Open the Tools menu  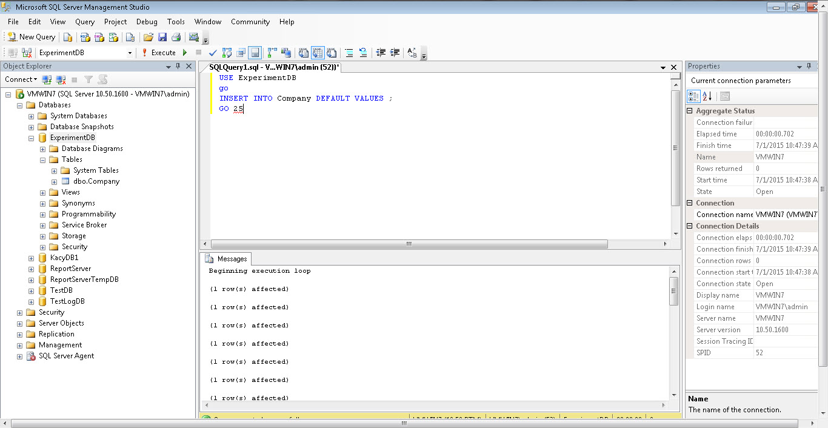click(176, 22)
